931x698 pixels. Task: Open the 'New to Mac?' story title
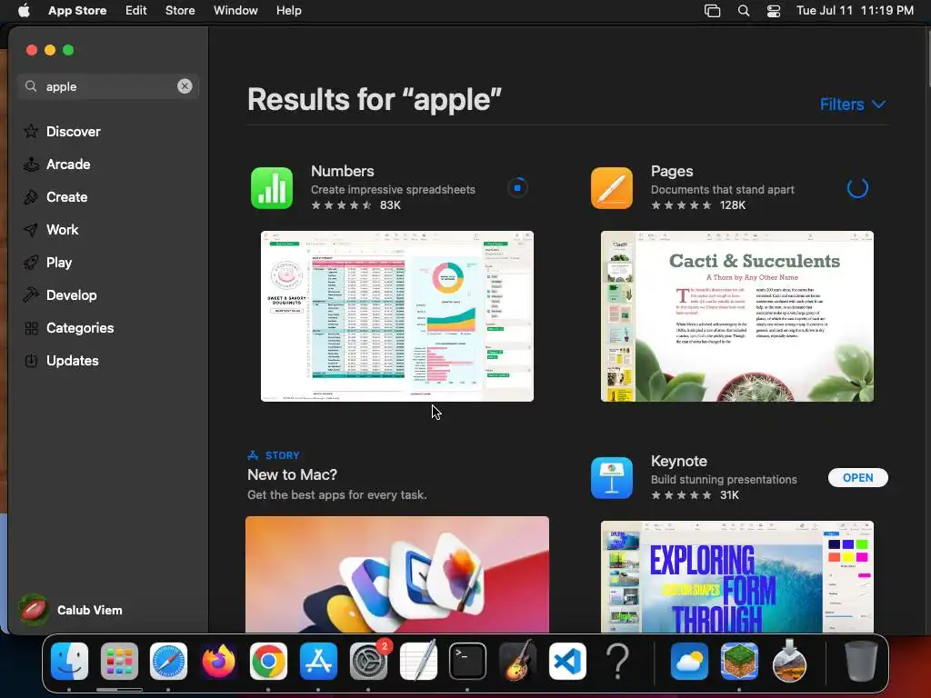[292, 474]
